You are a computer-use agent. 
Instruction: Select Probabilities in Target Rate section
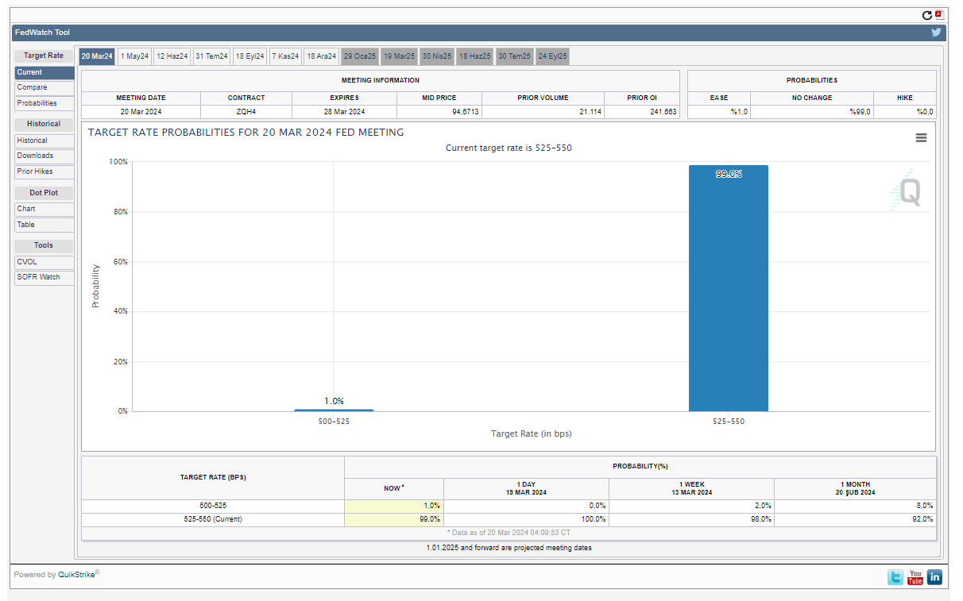click(44, 103)
